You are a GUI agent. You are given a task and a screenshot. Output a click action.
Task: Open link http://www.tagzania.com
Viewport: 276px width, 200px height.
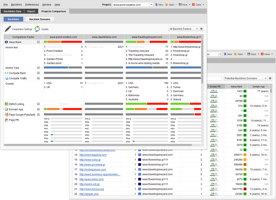pyautogui.click(x=93, y=155)
